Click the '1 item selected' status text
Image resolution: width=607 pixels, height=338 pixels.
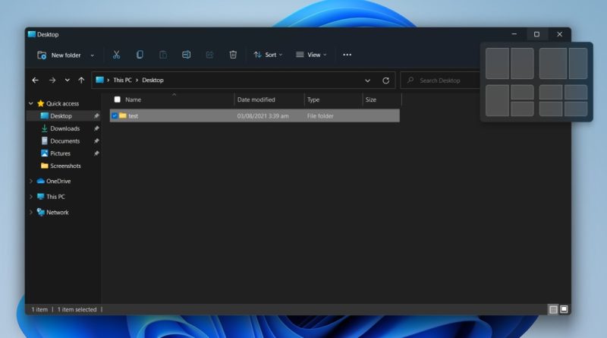point(77,309)
